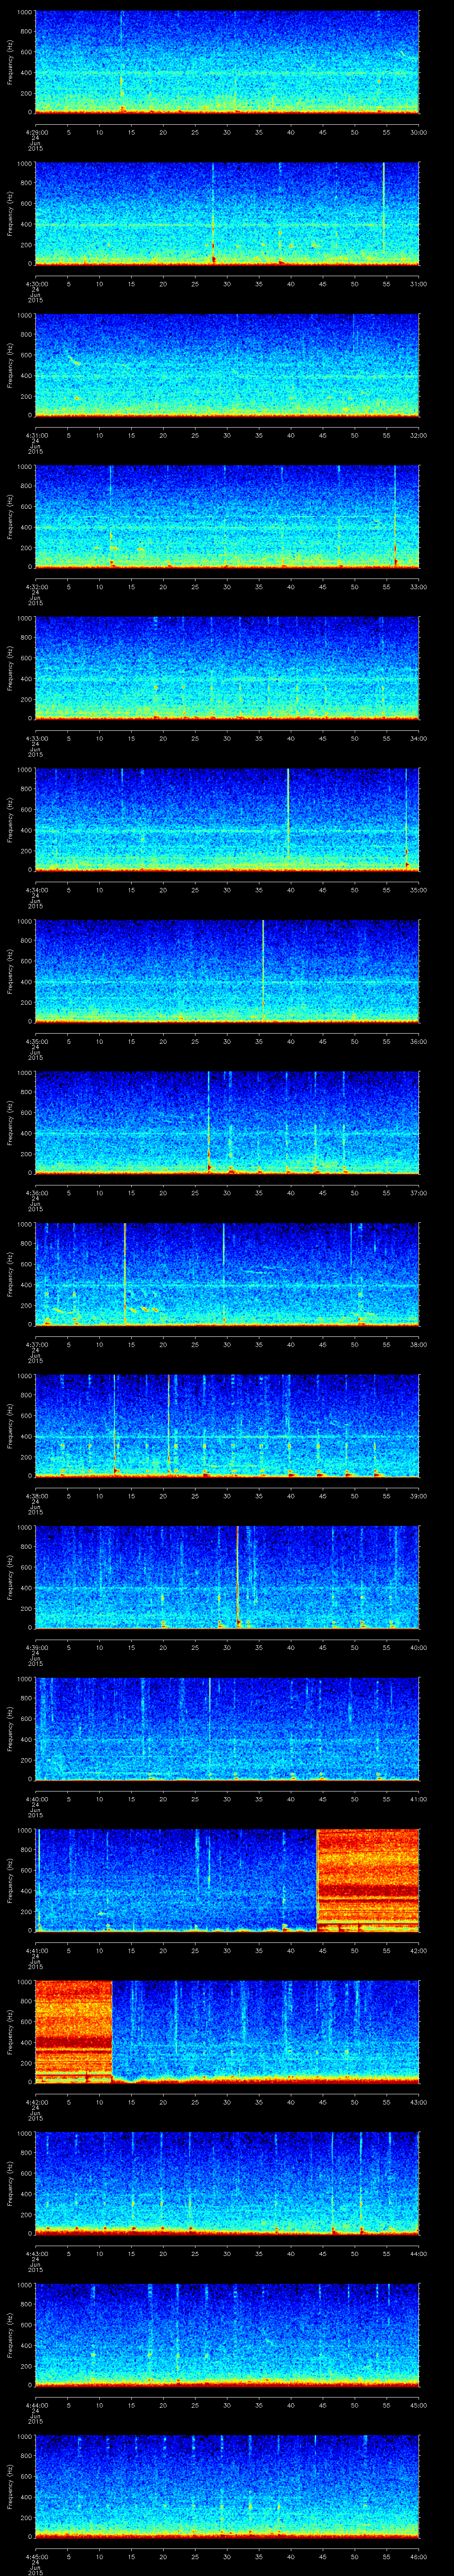Open the 4:45:00 to 46:00 spectrogram panel
Screen dimensions: 454x2576
point(227,2486)
